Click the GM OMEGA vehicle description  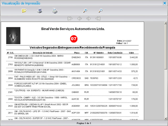click(x=39, y=57)
